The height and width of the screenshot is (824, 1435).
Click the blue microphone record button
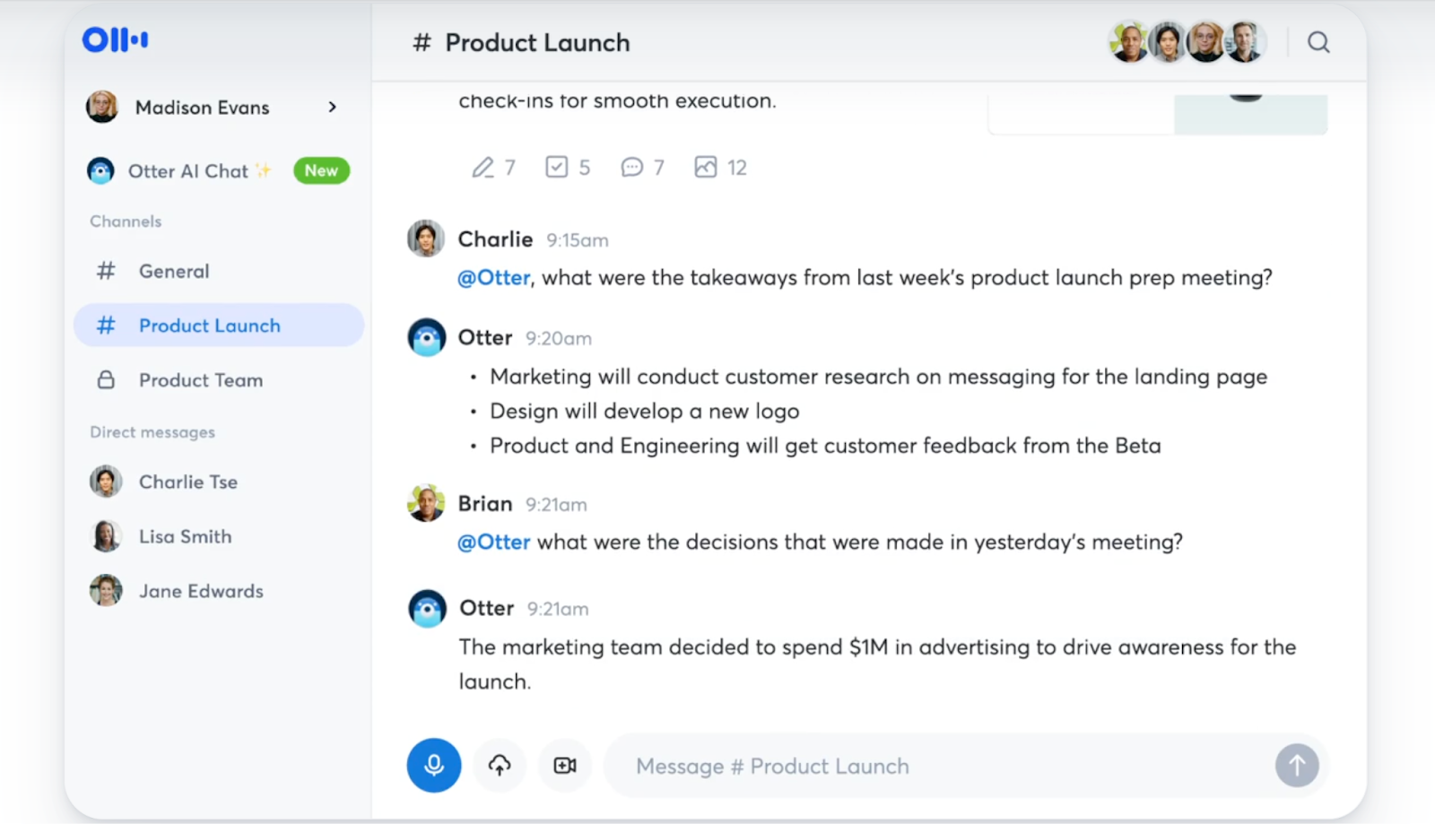point(434,765)
